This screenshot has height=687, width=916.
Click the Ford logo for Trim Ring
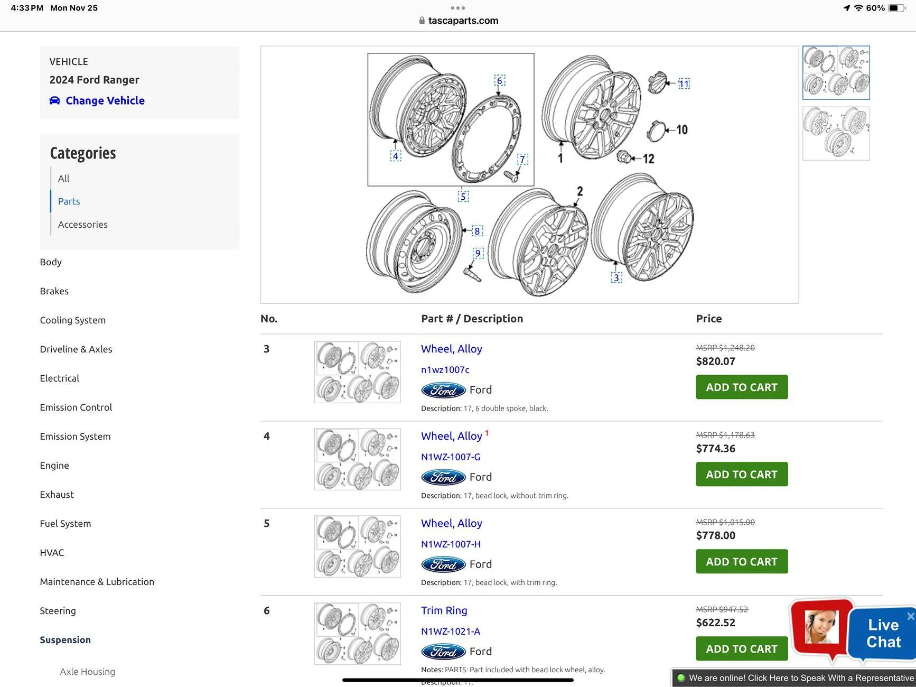pyautogui.click(x=443, y=652)
